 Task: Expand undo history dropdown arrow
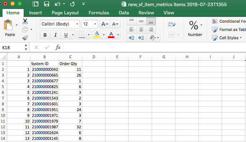(x=64, y=4)
